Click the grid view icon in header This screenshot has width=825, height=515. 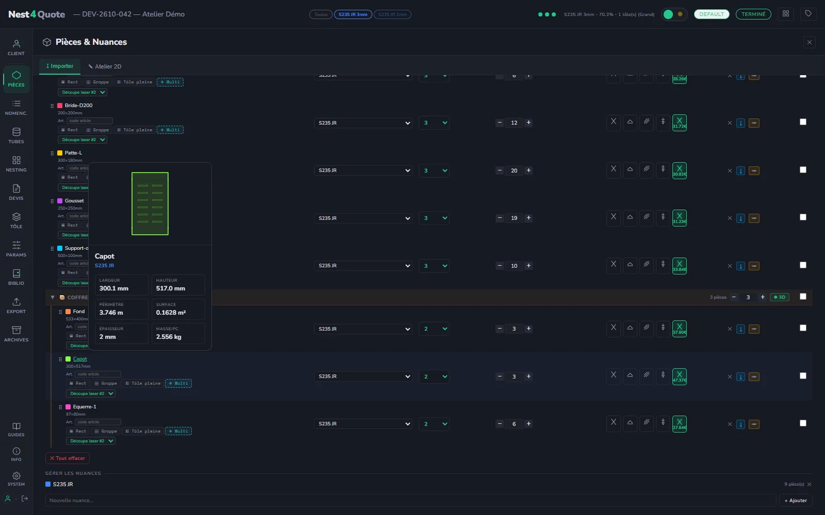[786, 14]
